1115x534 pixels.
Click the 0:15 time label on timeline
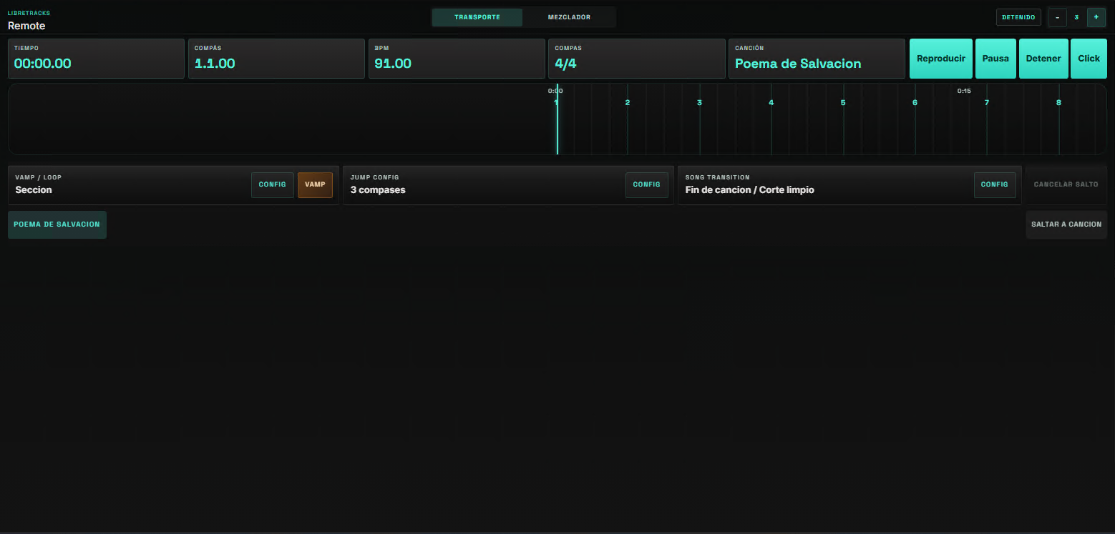(x=964, y=91)
